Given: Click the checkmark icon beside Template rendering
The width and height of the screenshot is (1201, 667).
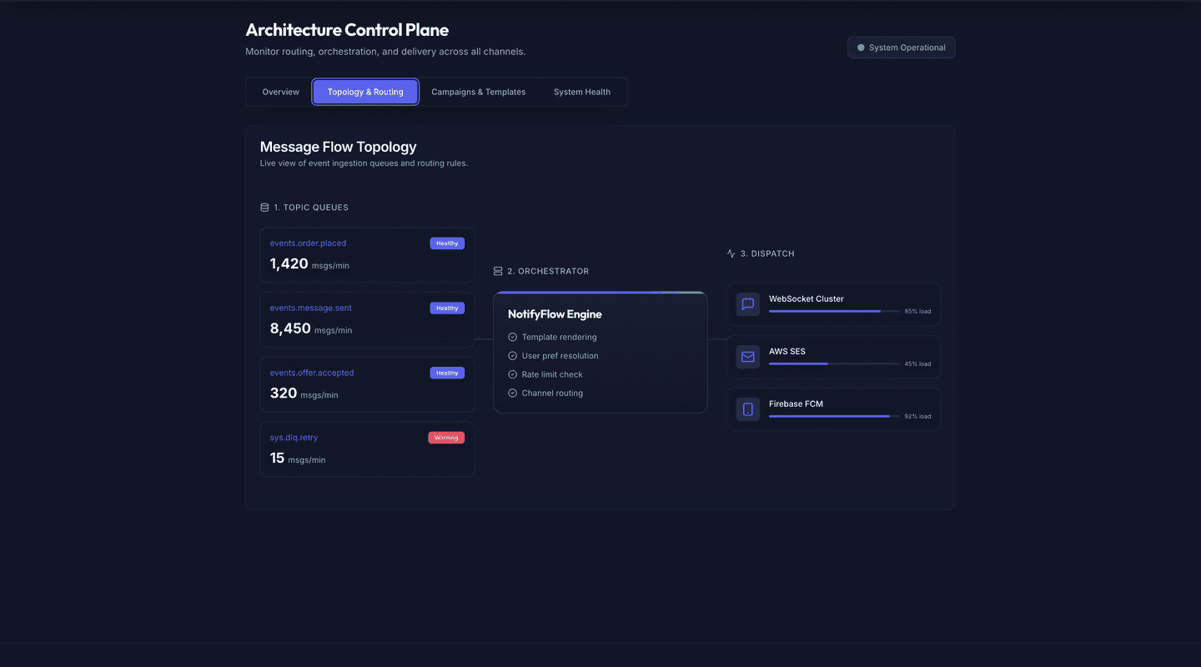Looking at the screenshot, I should (x=512, y=337).
